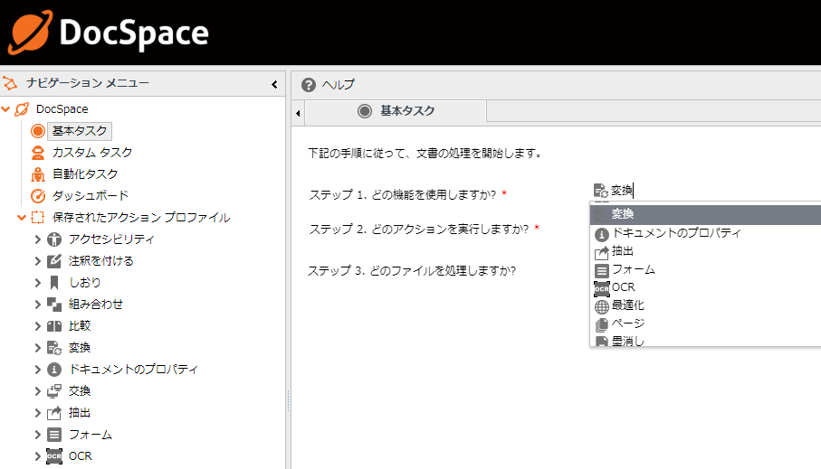Click 'ステップ 2. どのアクションを実行しますか?' label
Viewport: 821px width, 469px height.
click(x=419, y=230)
